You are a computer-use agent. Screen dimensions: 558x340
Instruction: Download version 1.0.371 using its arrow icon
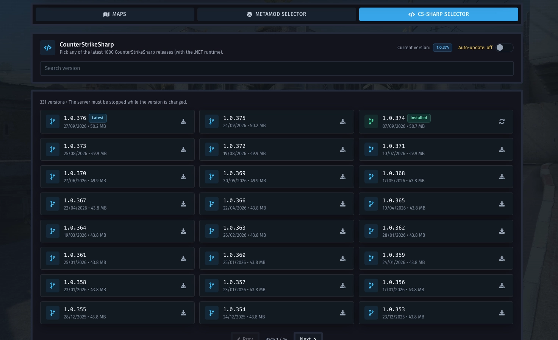(502, 149)
